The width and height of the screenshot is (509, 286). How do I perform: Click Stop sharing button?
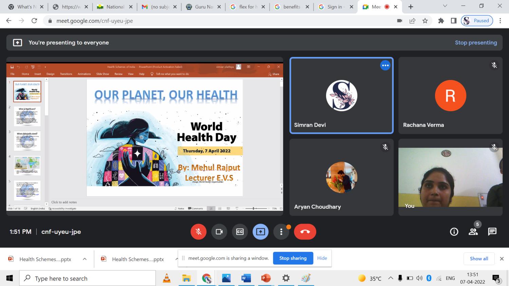(x=293, y=258)
